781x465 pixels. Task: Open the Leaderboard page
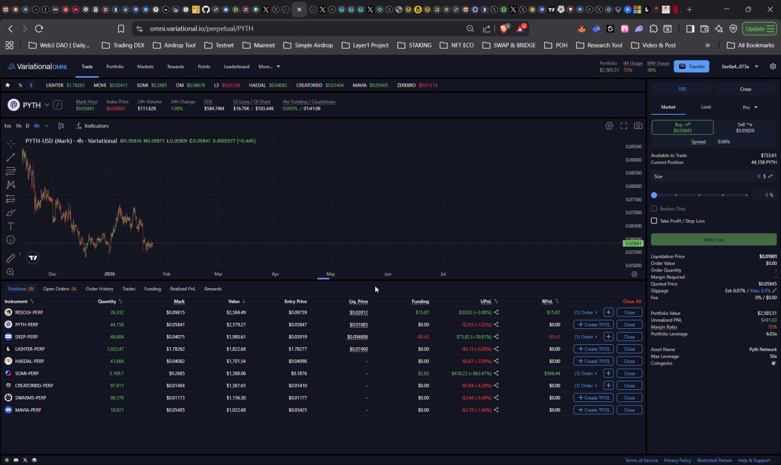click(x=236, y=67)
